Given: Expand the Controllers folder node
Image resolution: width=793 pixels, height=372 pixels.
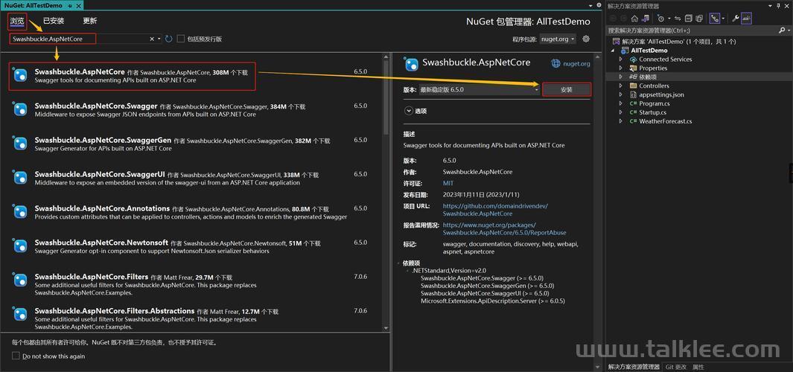Looking at the screenshot, I should click(621, 86).
